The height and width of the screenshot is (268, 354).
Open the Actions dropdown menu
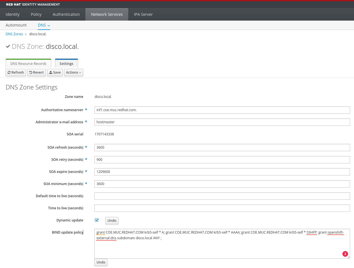(x=73, y=73)
